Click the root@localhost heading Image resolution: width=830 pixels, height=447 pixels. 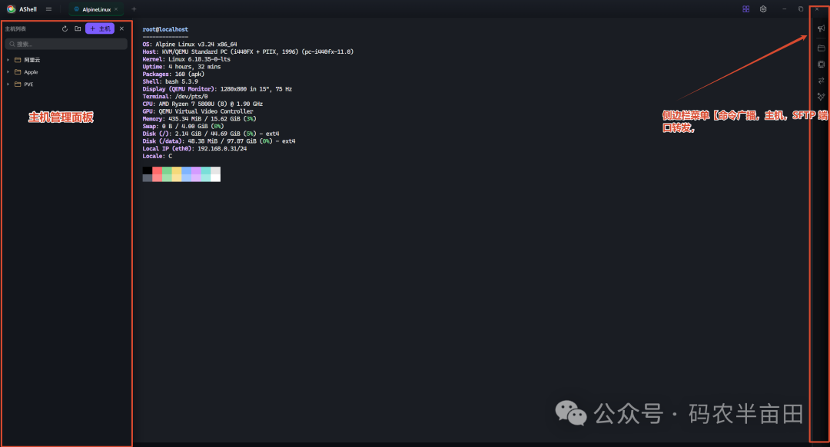coord(165,30)
